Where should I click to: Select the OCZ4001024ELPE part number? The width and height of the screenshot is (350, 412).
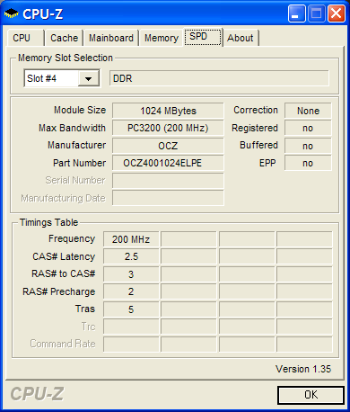click(x=168, y=163)
